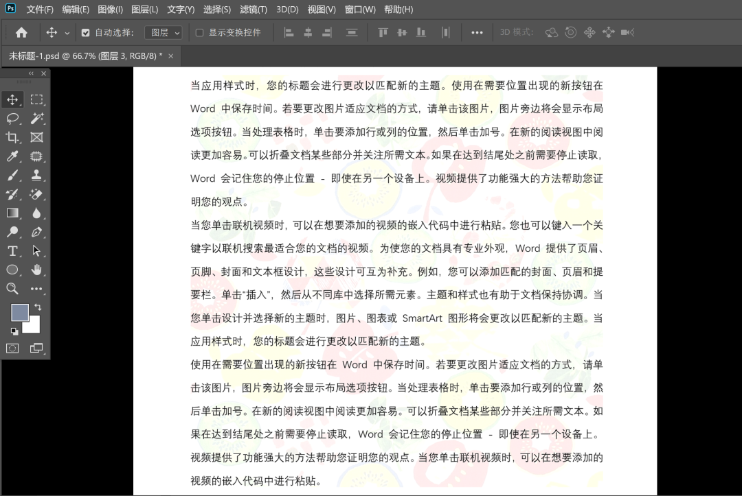Select the Lasso tool

pyautogui.click(x=12, y=118)
